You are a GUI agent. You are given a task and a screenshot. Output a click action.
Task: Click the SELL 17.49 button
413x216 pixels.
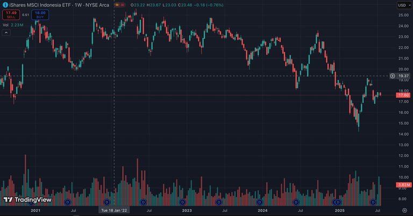10,15
